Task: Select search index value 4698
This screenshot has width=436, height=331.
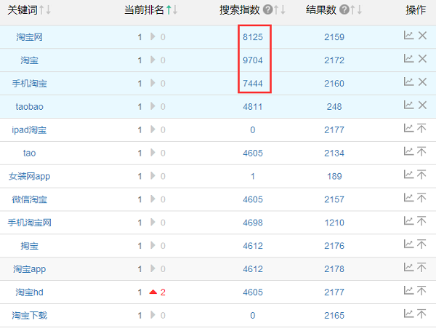Action: [x=253, y=223]
